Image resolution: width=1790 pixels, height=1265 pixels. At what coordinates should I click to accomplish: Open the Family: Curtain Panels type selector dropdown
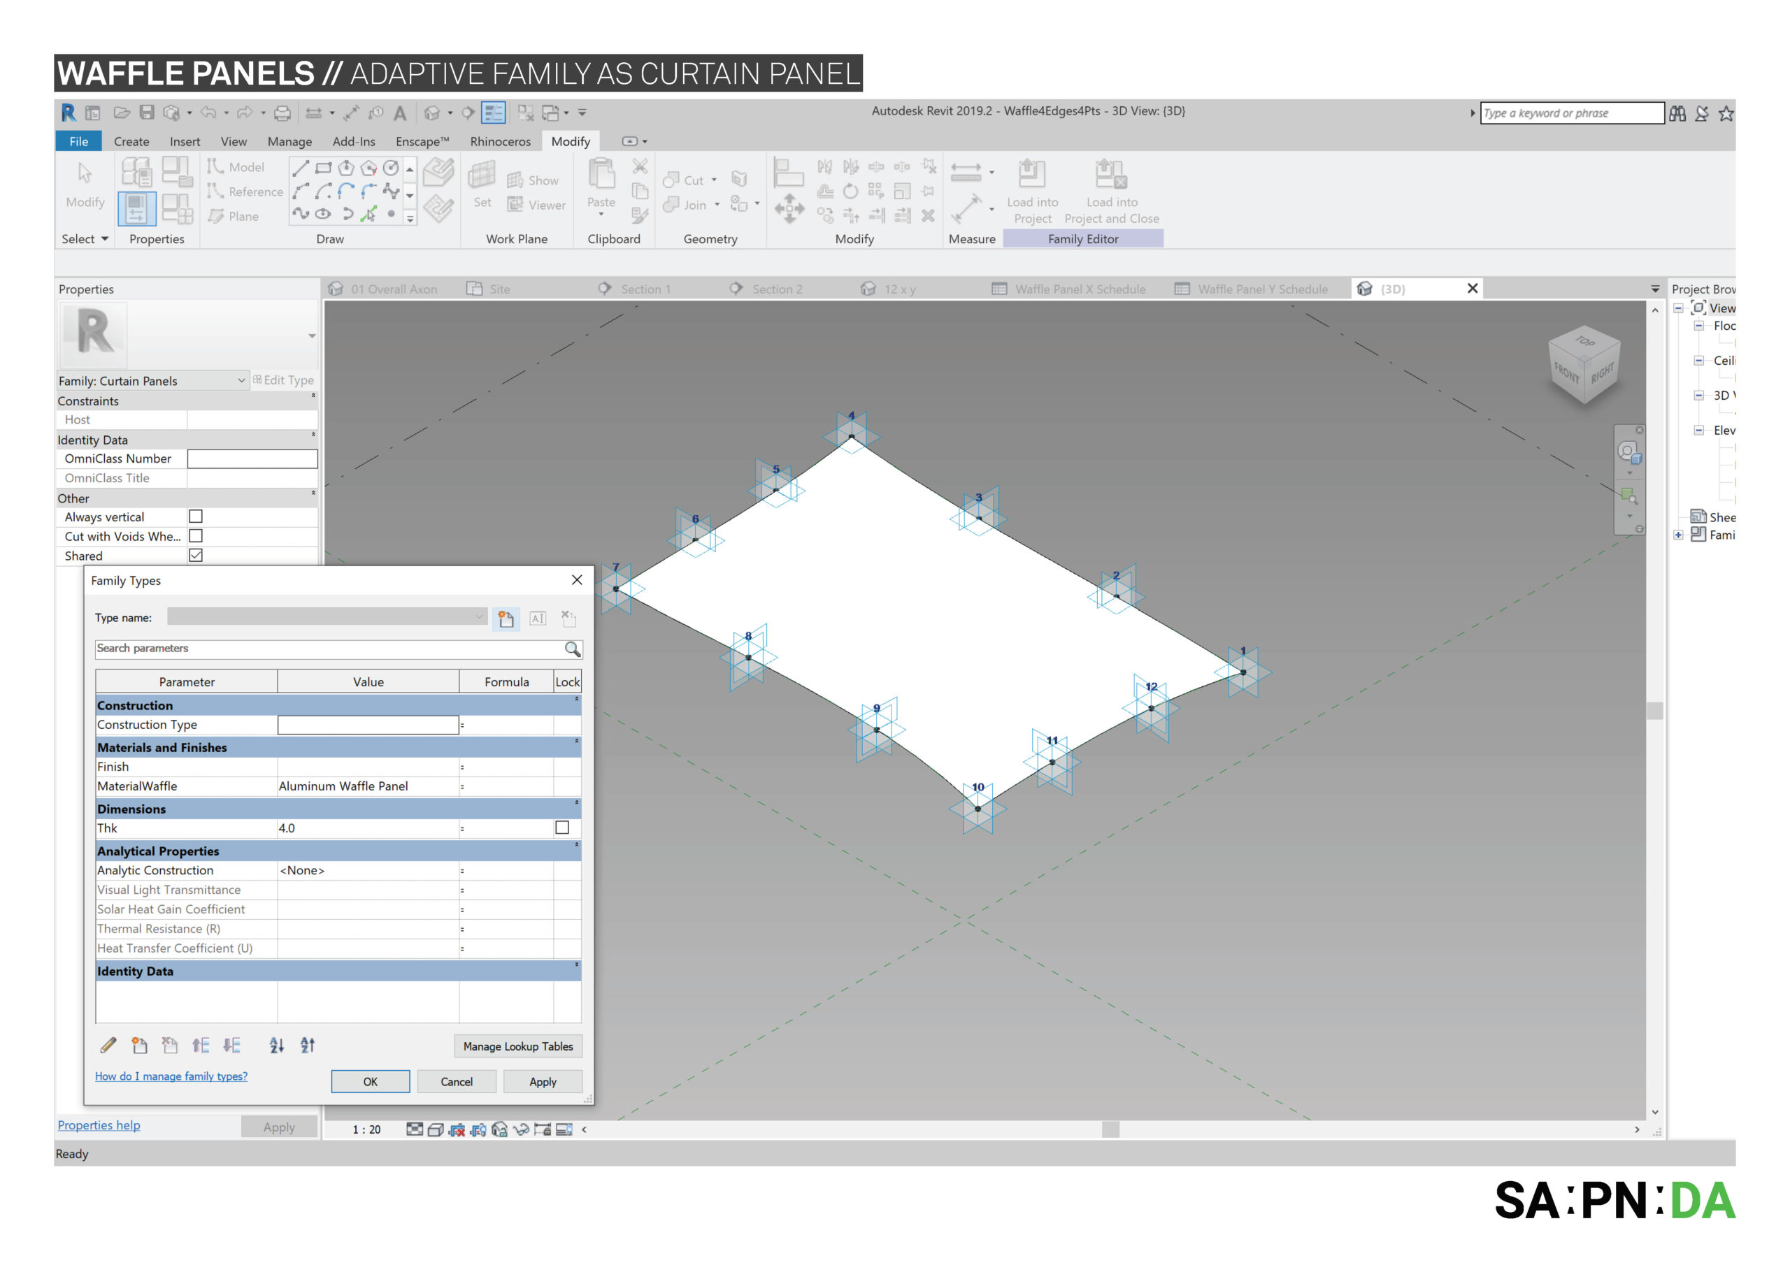[x=242, y=380]
